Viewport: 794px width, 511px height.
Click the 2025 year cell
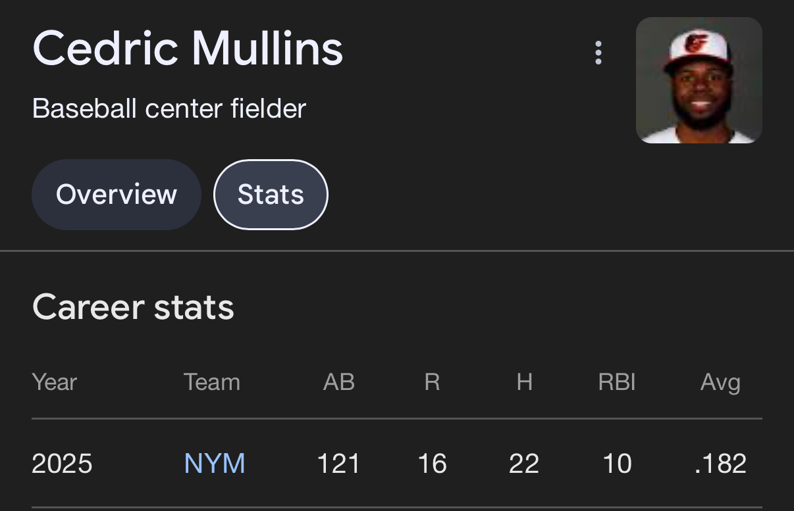(x=62, y=464)
